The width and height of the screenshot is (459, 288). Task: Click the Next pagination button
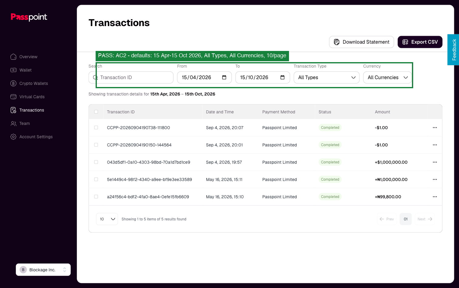pos(425,219)
